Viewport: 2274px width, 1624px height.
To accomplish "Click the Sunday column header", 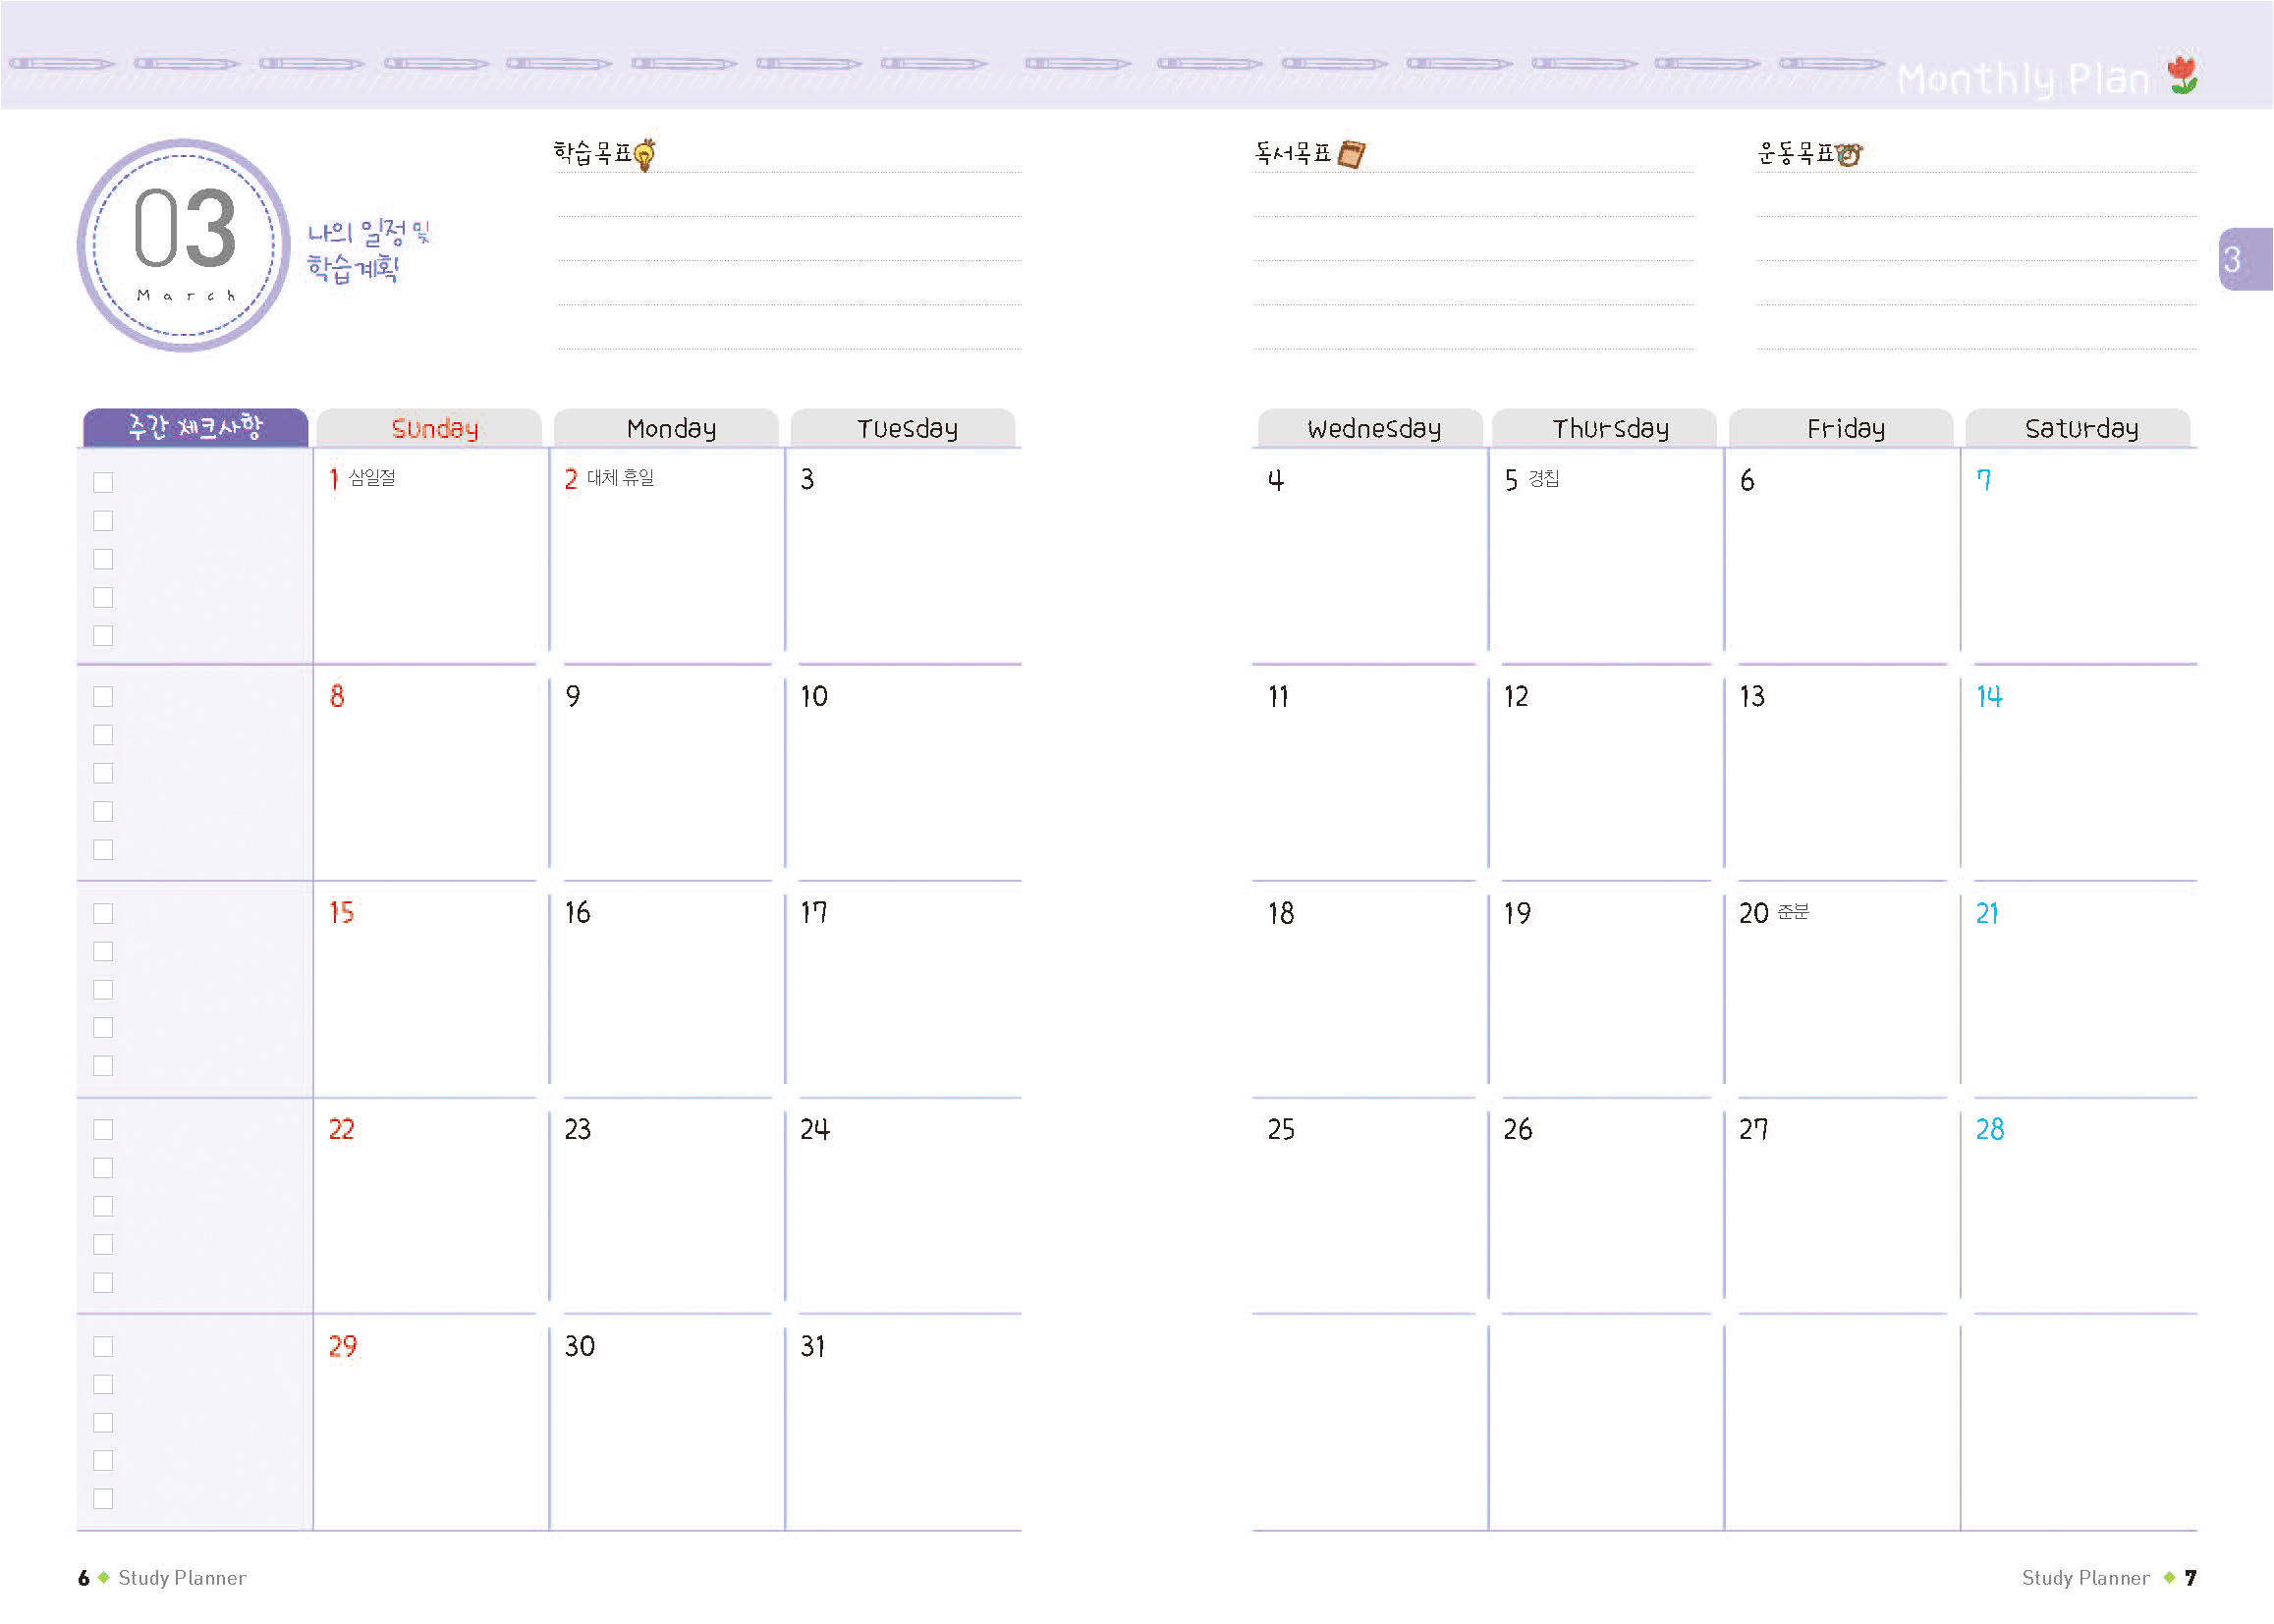I will [433, 428].
